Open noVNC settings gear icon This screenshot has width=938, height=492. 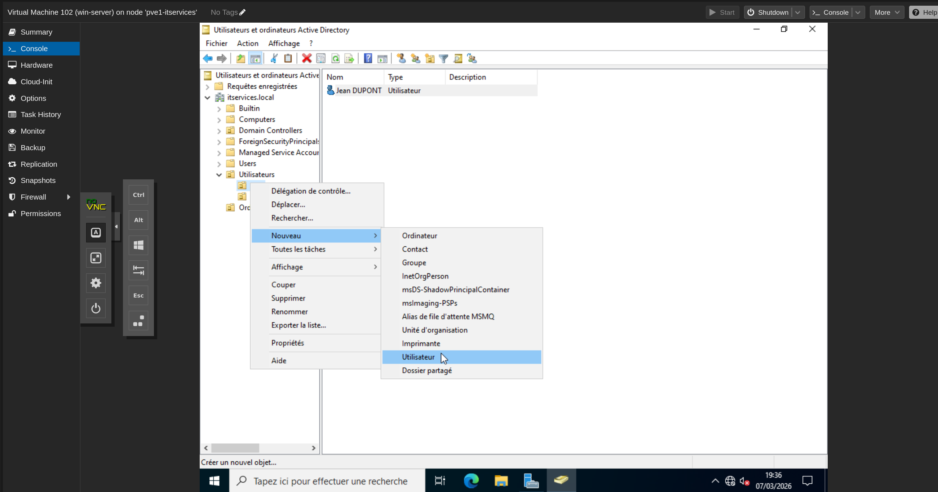click(96, 283)
